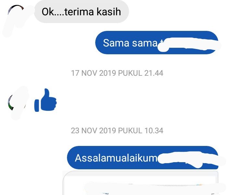This screenshot has width=234, height=195.
Task: Tap the blue thumbs-up like sticker
Action: click(x=45, y=100)
